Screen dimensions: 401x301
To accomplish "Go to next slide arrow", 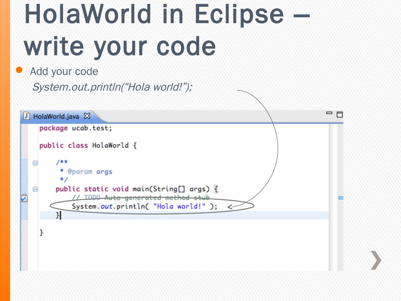I will [376, 260].
